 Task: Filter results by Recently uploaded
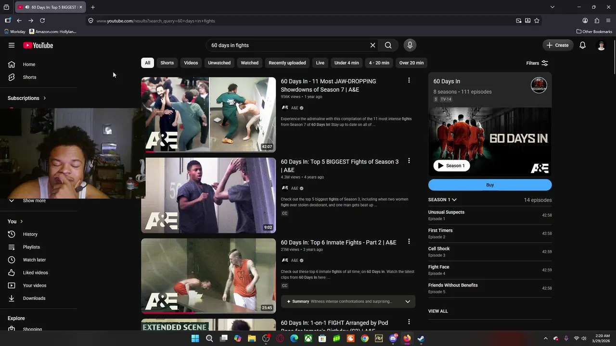[x=287, y=63]
